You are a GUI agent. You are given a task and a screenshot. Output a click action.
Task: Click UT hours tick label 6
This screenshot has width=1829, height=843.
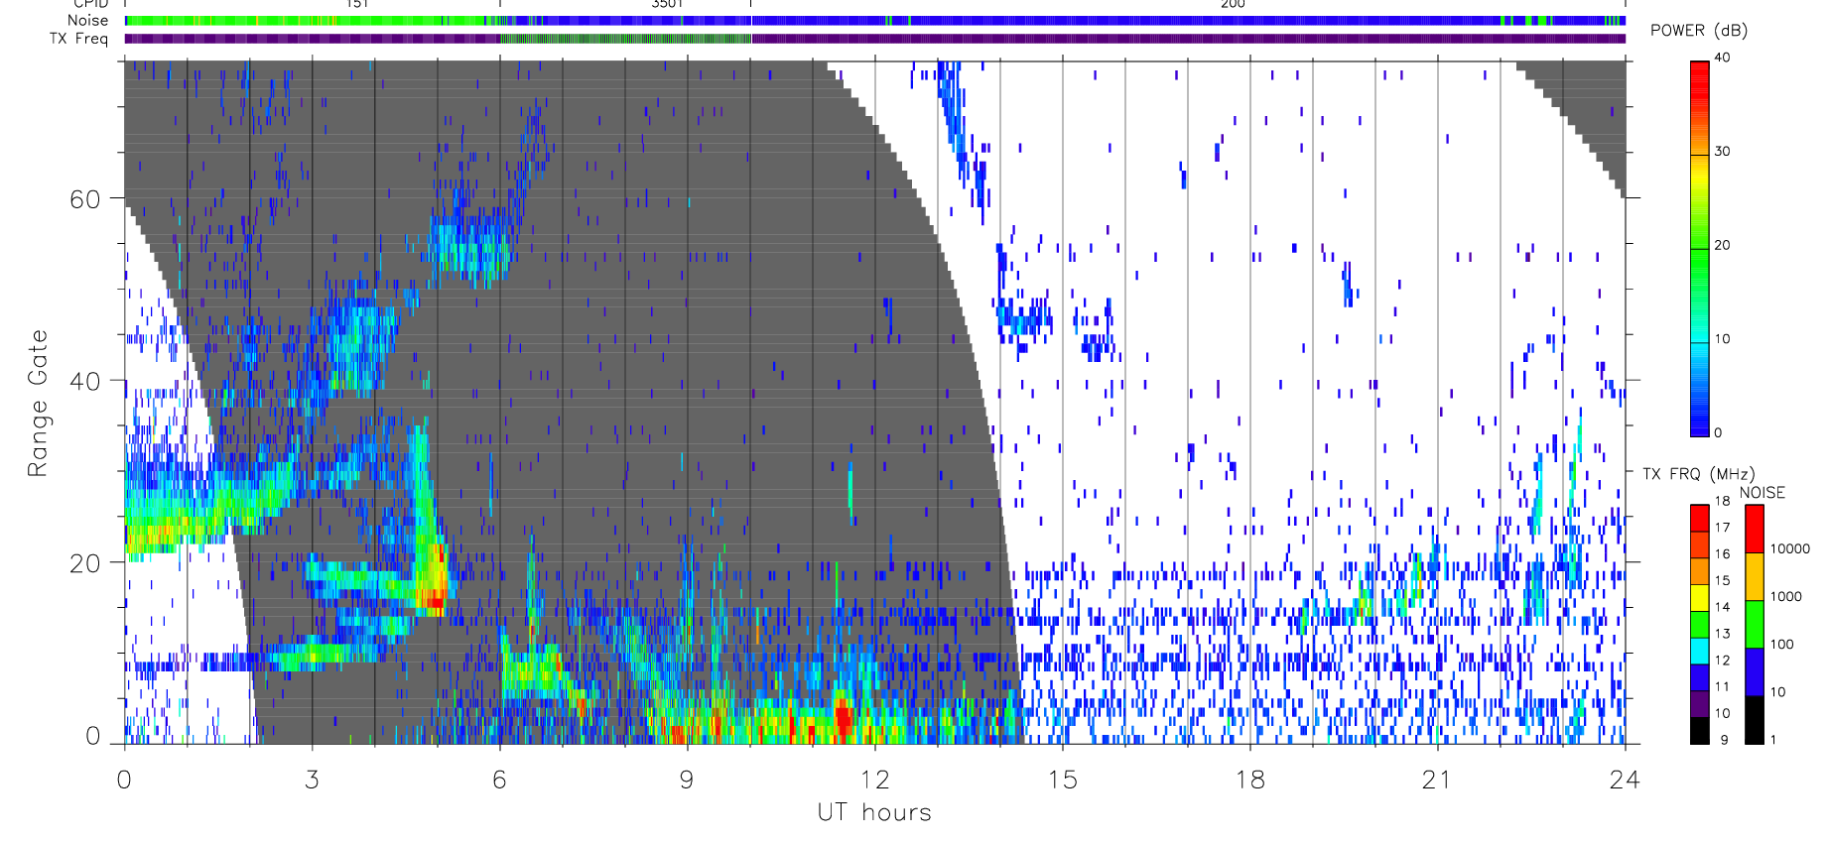point(499,780)
